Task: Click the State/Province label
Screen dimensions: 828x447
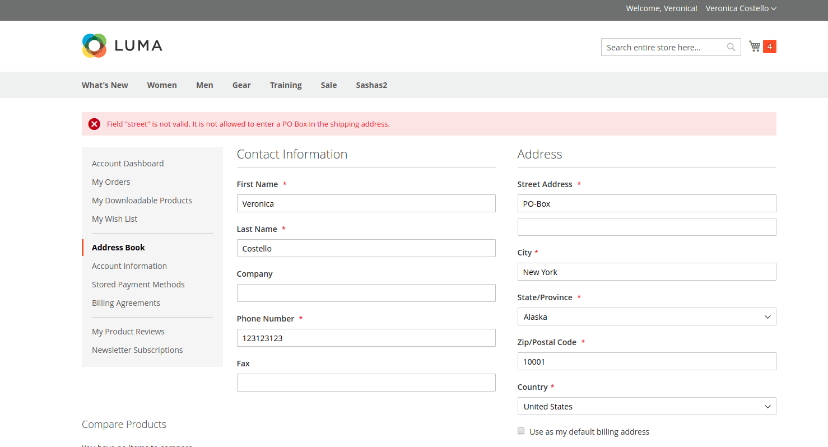Action: (x=545, y=297)
